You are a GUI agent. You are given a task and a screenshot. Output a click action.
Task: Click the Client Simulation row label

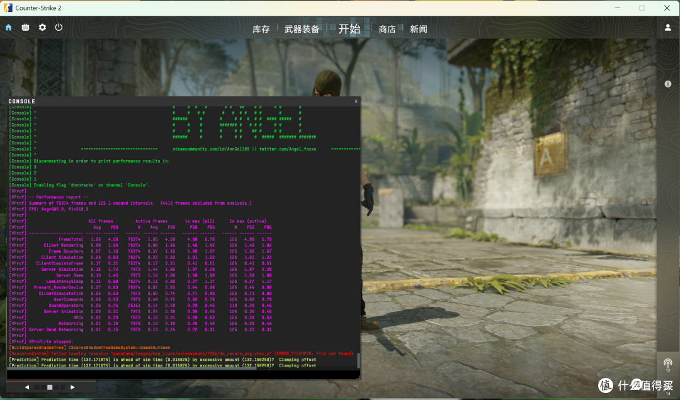point(62,257)
